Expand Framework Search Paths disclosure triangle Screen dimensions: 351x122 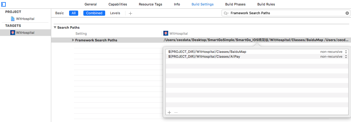tap(73, 40)
